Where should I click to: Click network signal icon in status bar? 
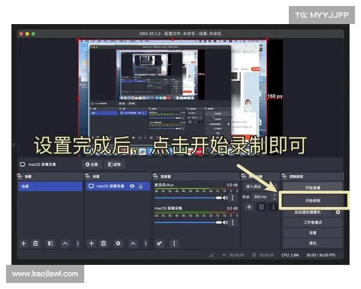click(x=211, y=255)
